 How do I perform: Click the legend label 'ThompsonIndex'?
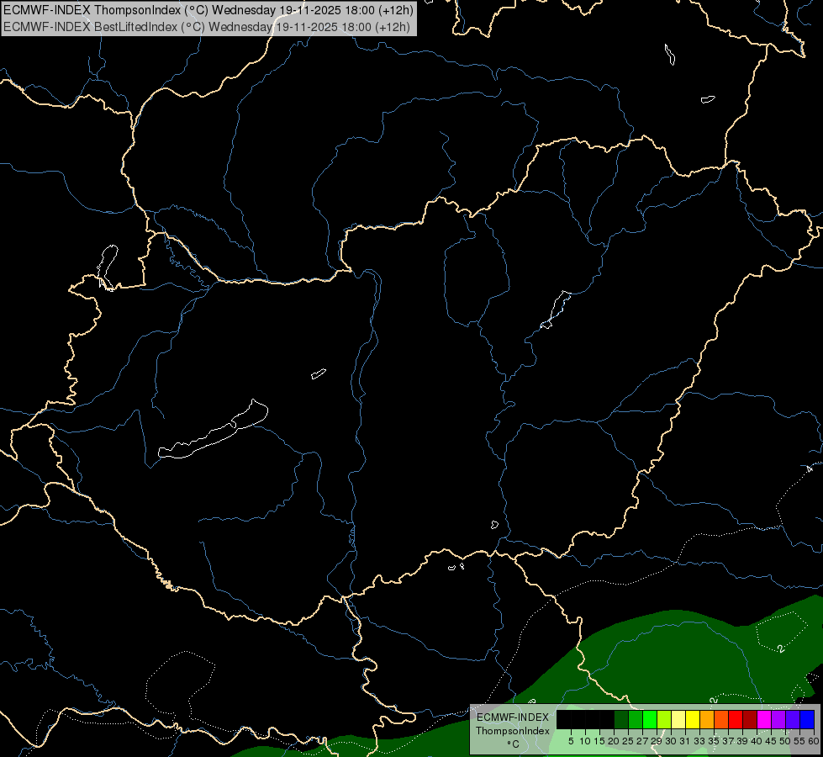click(513, 731)
